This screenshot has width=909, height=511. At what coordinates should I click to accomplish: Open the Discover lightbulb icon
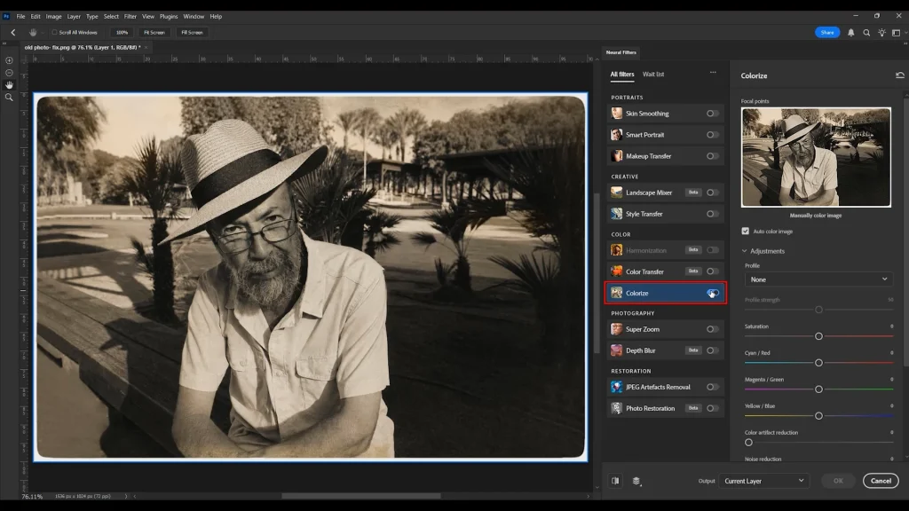pyautogui.click(x=881, y=33)
